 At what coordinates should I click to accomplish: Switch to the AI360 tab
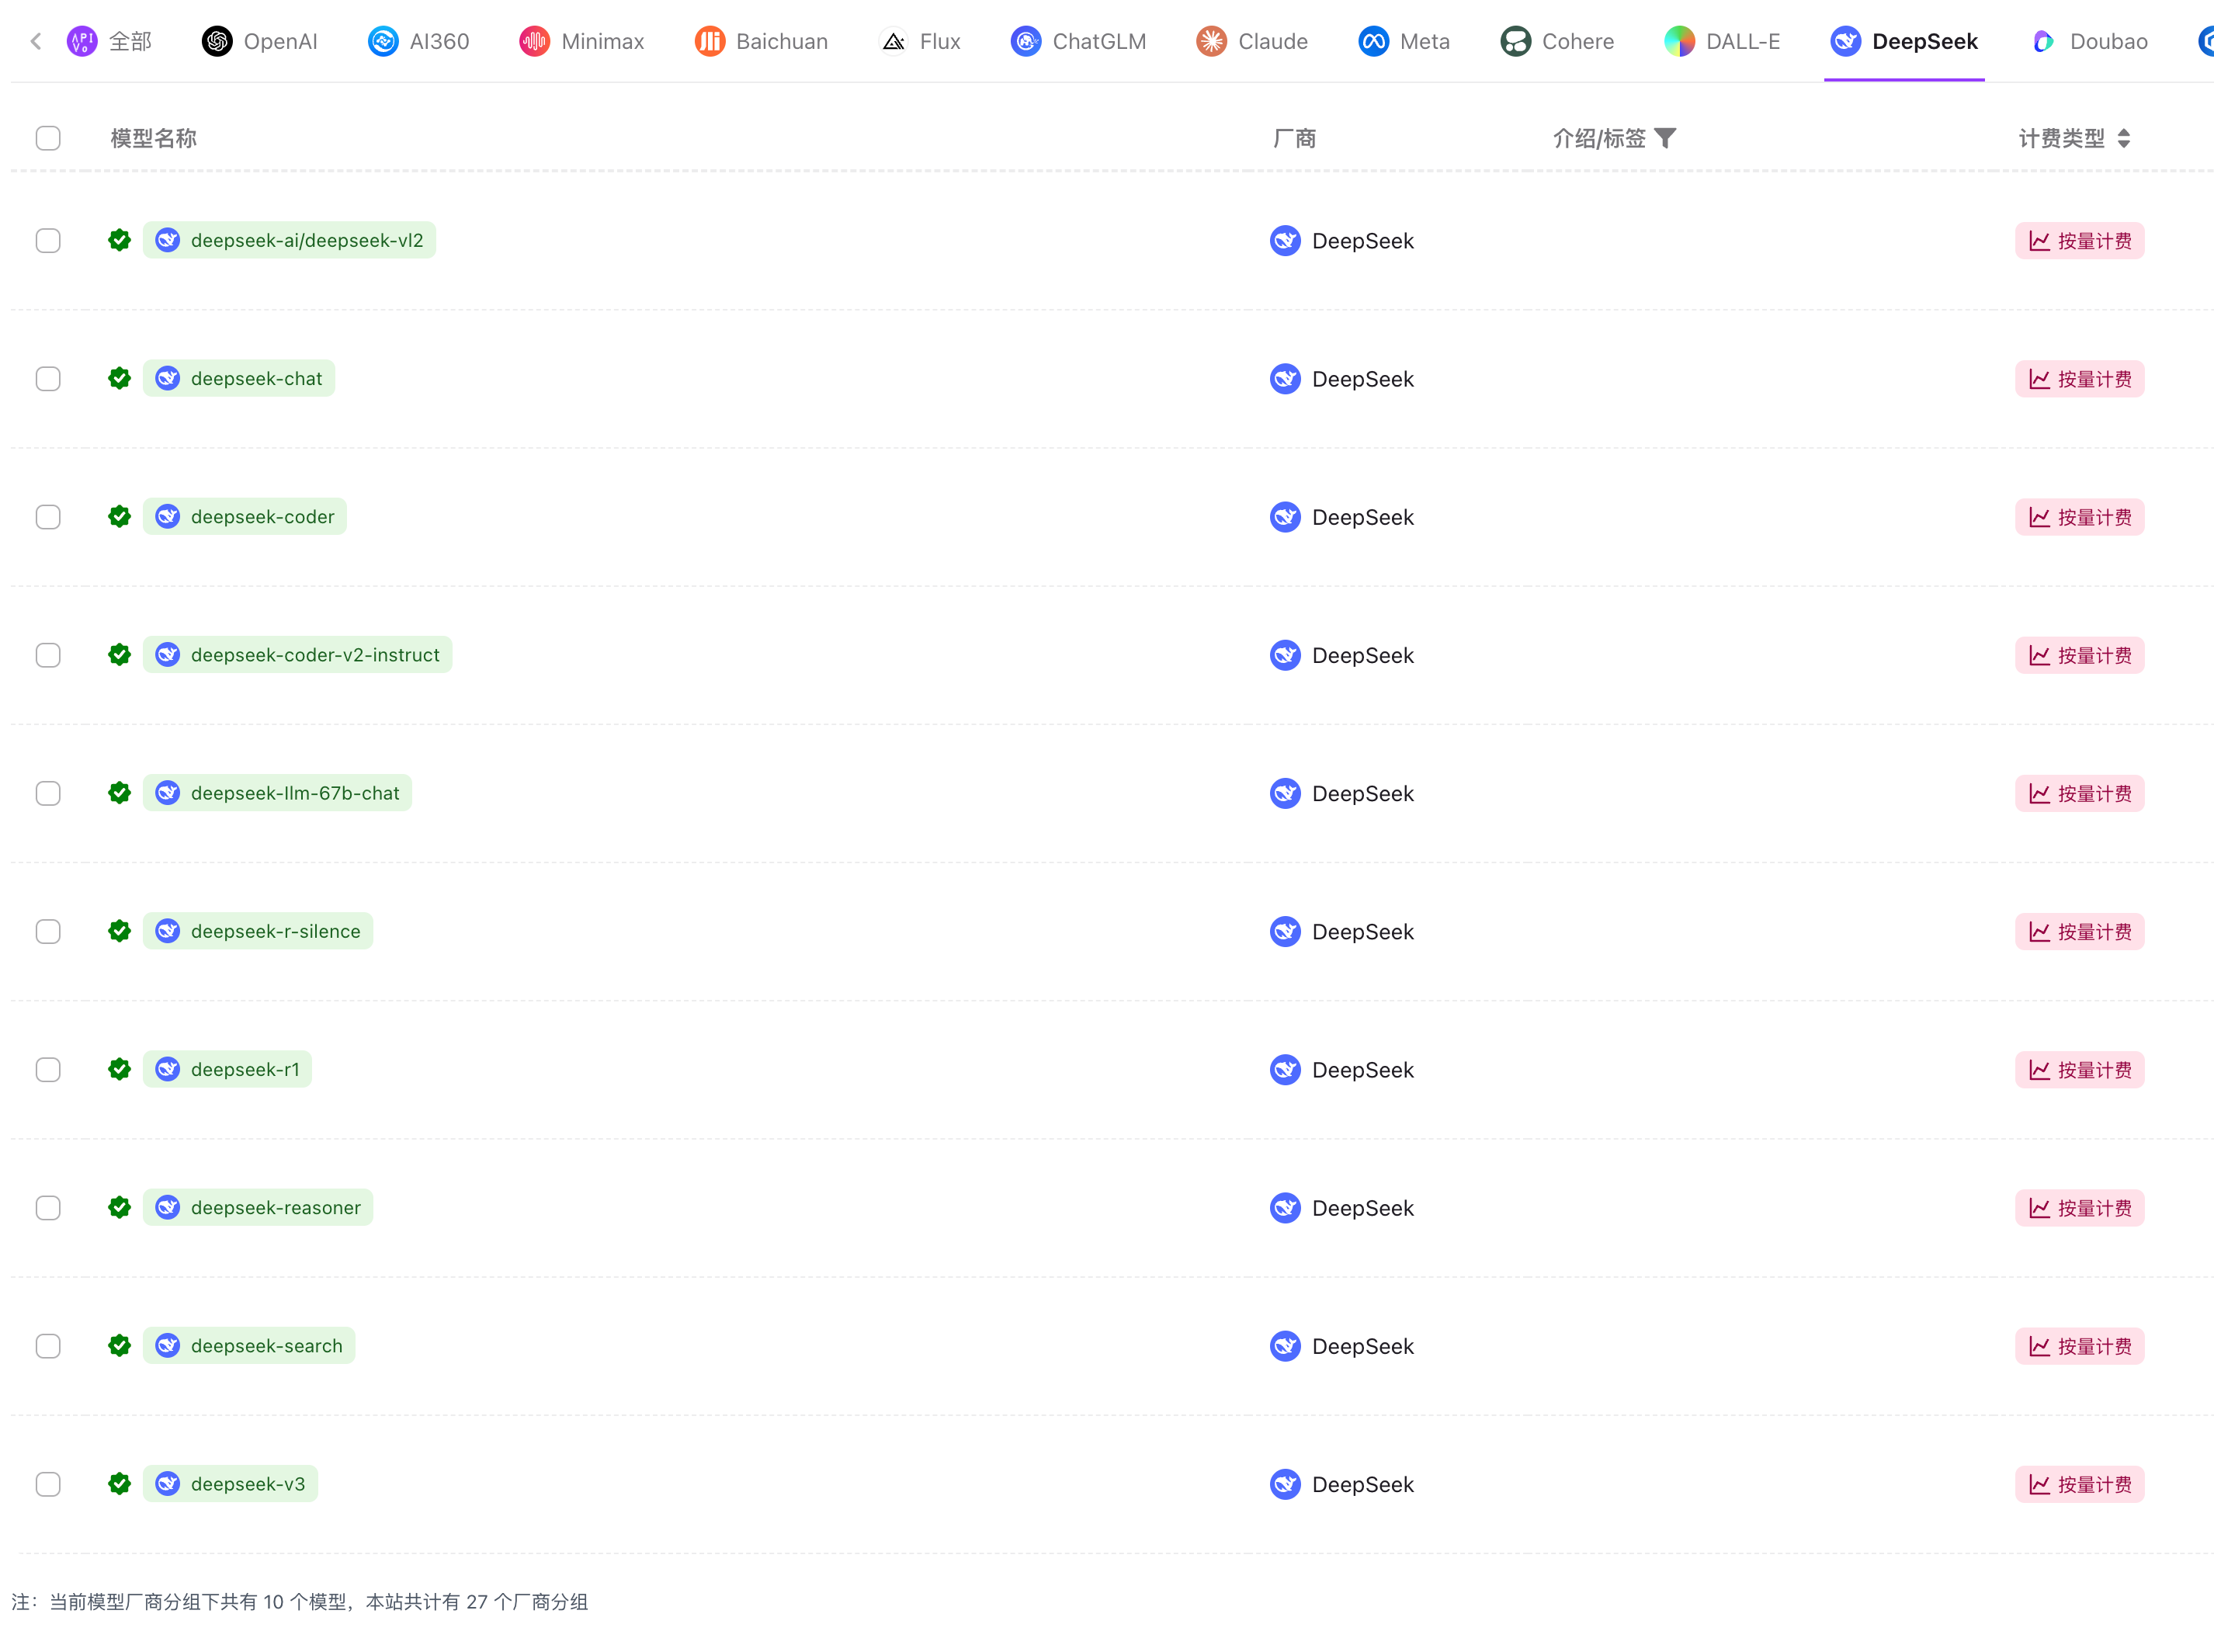418,41
